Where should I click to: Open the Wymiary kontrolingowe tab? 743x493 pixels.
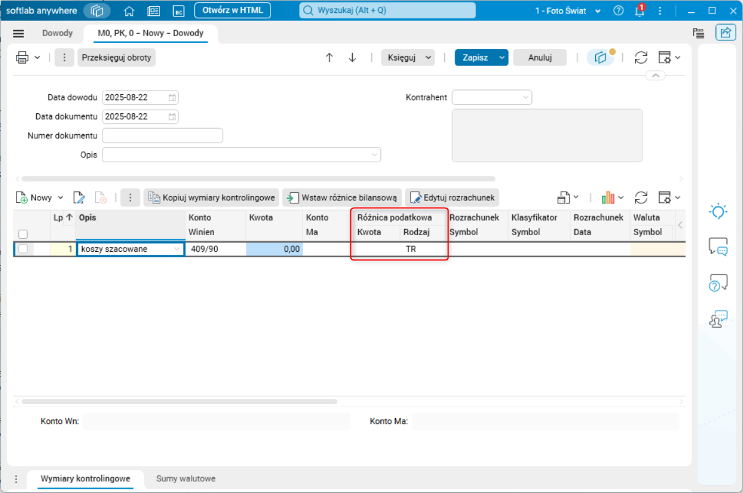pyautogui.click(x=85, y=478)
